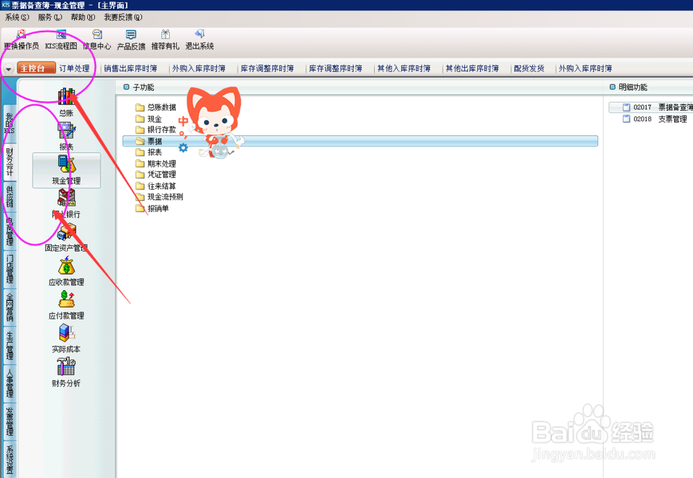Switch to the 配货发货 tab
This screenshot has height=478, width=693.
[x=529, y=69]
